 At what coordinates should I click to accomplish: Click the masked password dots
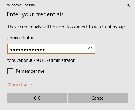28,50
